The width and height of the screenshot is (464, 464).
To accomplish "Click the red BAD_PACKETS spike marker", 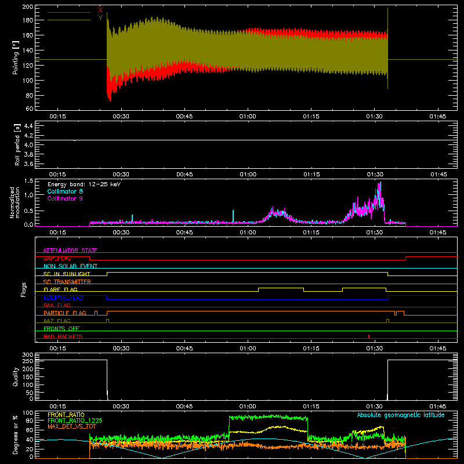I will point(369,336).
